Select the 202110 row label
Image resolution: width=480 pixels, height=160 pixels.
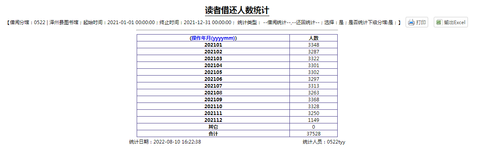point(213,107)
